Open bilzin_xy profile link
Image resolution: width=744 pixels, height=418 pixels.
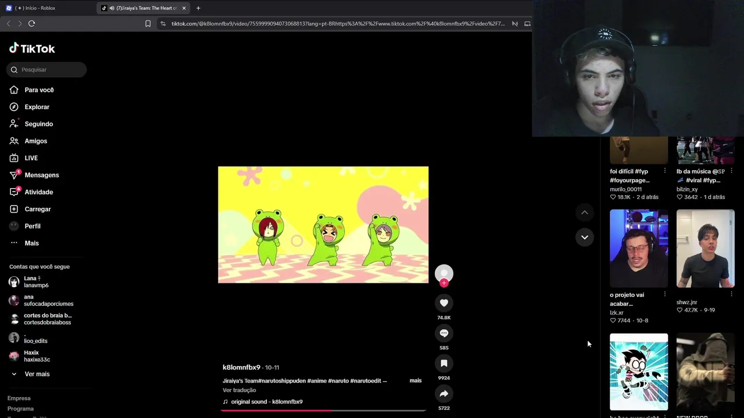[687, 189]
